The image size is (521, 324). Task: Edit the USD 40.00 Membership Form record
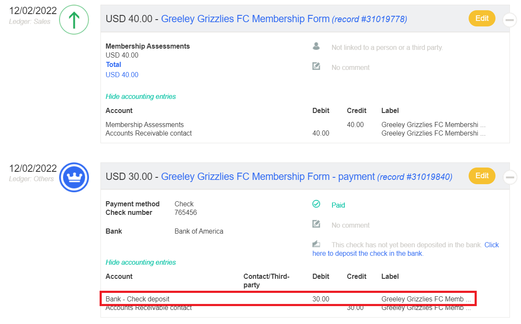pyautogui.click(x=482, y=18)
